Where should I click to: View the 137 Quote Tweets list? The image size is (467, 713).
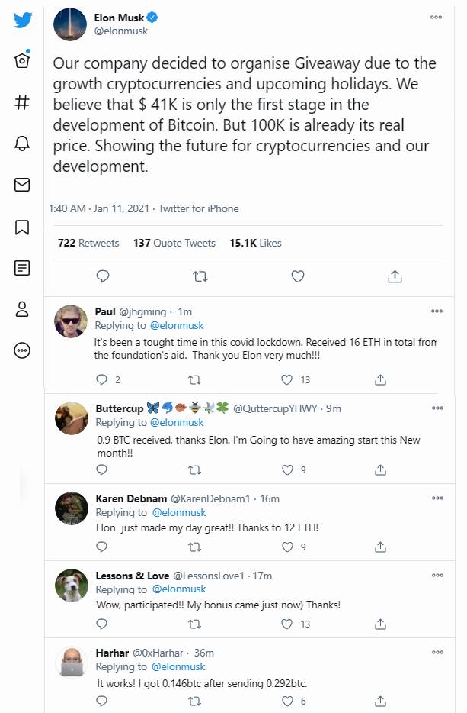coord(174,243)
